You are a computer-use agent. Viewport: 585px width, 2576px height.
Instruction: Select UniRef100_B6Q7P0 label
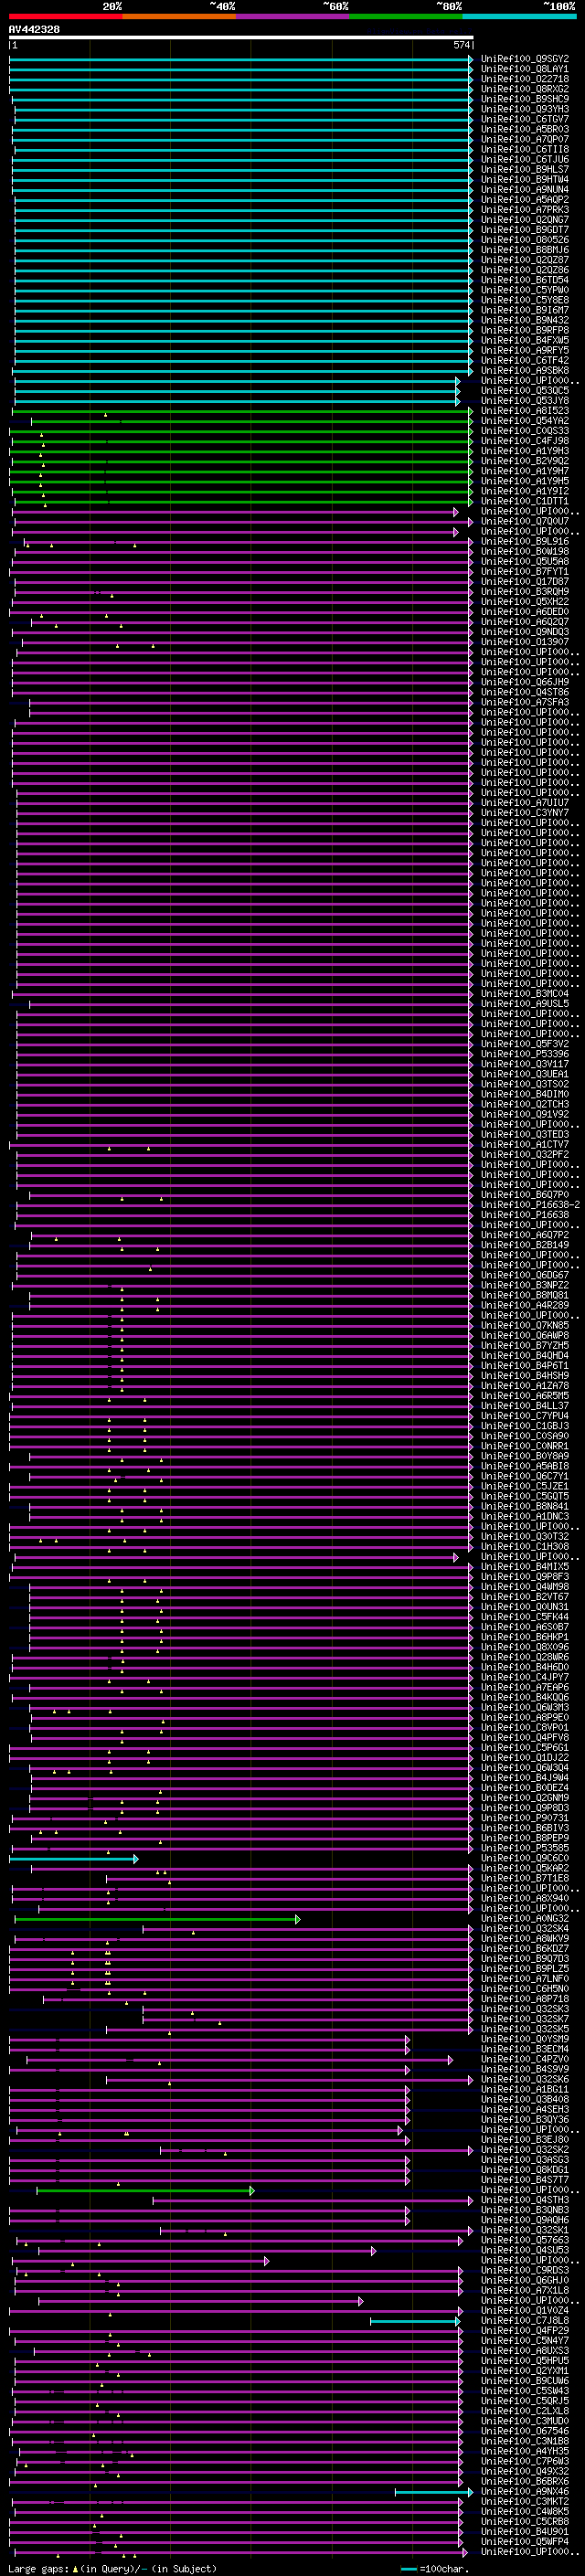[x=525, y=1195]
